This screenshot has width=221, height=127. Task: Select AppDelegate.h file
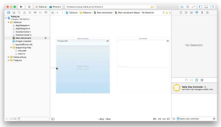23,25
